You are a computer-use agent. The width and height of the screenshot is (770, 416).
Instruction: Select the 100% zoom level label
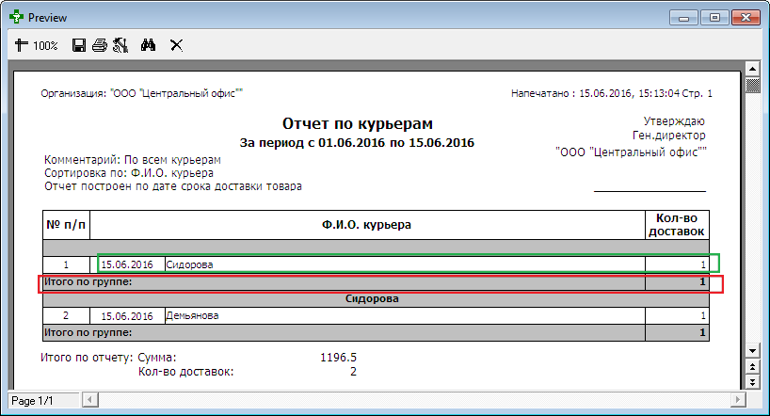pos(46,46)
